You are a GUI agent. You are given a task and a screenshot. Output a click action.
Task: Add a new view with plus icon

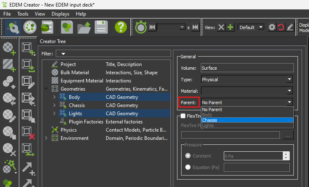point(230,27)
